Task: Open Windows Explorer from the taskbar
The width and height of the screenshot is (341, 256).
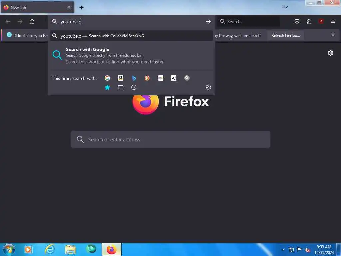Action: coord(70,250)
